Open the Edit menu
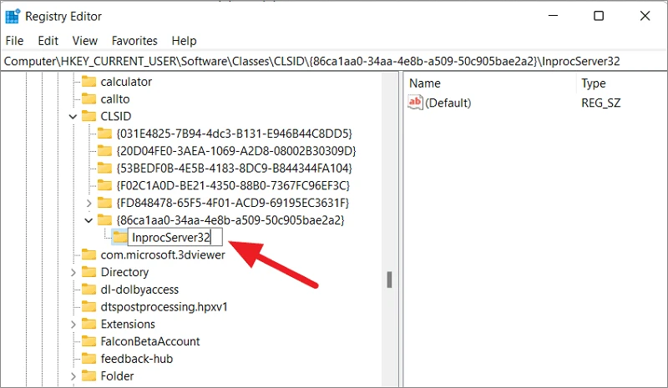Image resolution: width=668 pixels, height=388 pixels. [48, 41]
